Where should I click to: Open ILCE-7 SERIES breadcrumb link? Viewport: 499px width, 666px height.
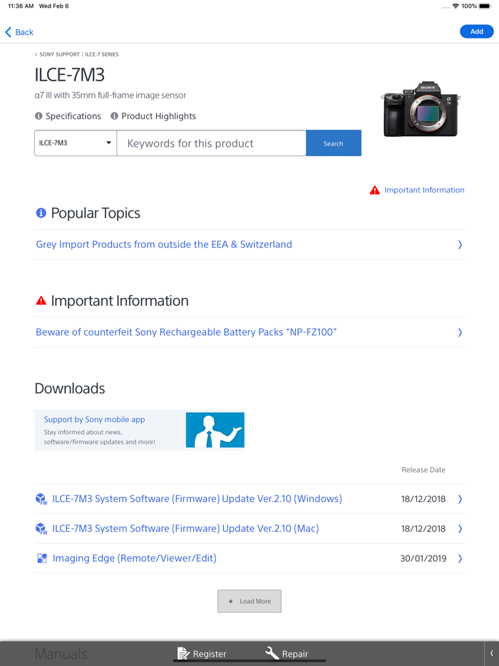coord(101,54)
